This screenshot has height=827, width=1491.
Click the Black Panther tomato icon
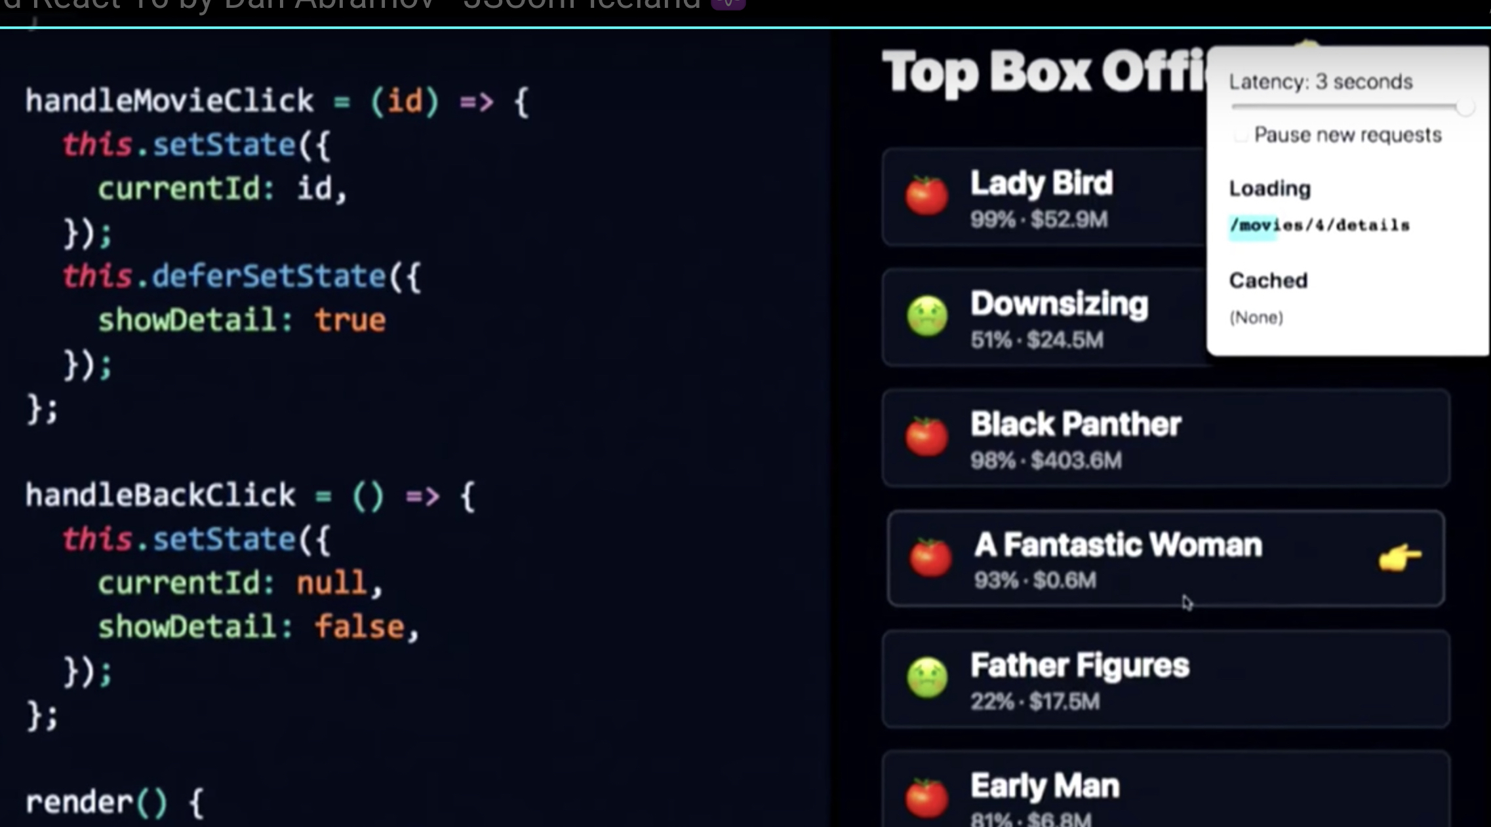pos(926,436)
